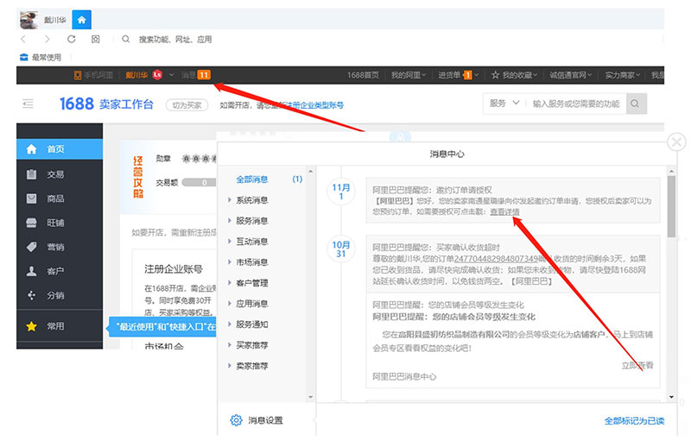Click the gray search button in header
691x447 pixels.
pyautogui.click(x=636, y=104)
